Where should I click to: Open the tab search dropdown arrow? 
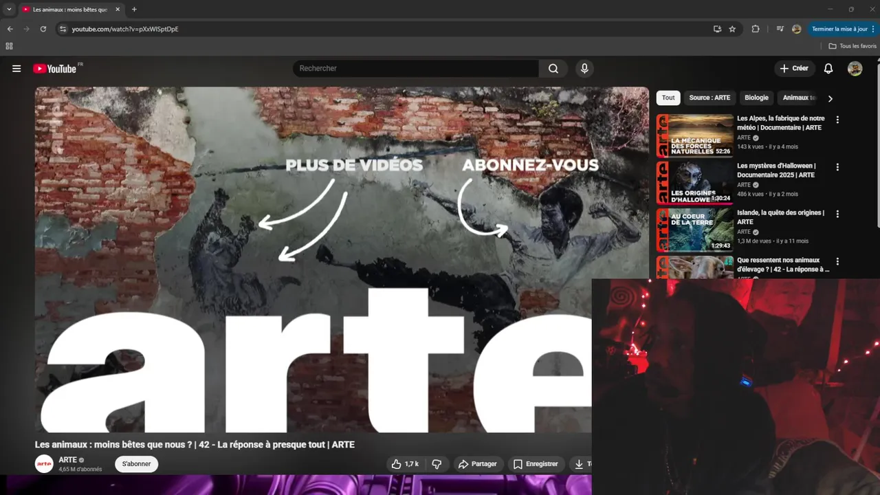click(x=9, y=10)
